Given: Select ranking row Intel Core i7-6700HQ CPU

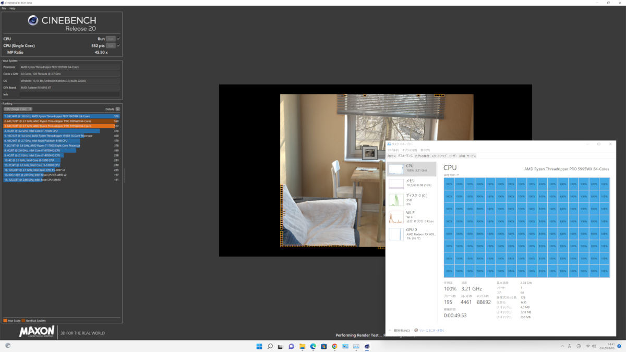Looking at the screenshot, I should coord(62,150).
